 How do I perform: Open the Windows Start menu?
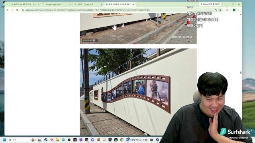pos(4,140)
